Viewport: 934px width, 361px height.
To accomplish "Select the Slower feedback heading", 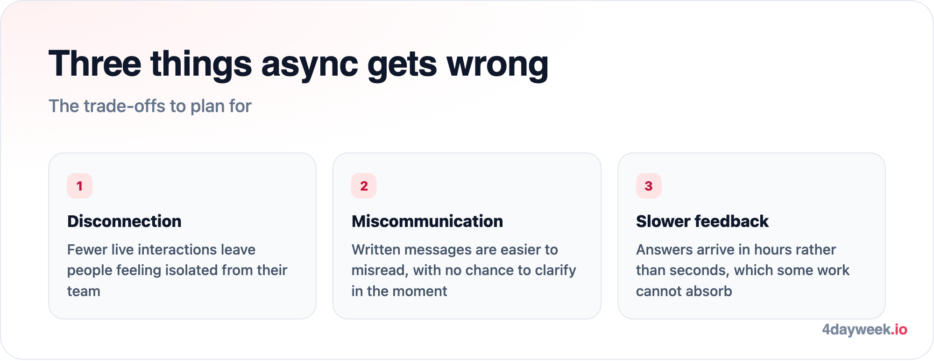I will 702,221.
